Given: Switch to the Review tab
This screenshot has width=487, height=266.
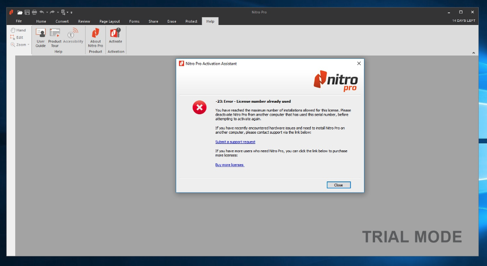Looking at the screenshot, I should pyautogui.click(x=84, y=21).
